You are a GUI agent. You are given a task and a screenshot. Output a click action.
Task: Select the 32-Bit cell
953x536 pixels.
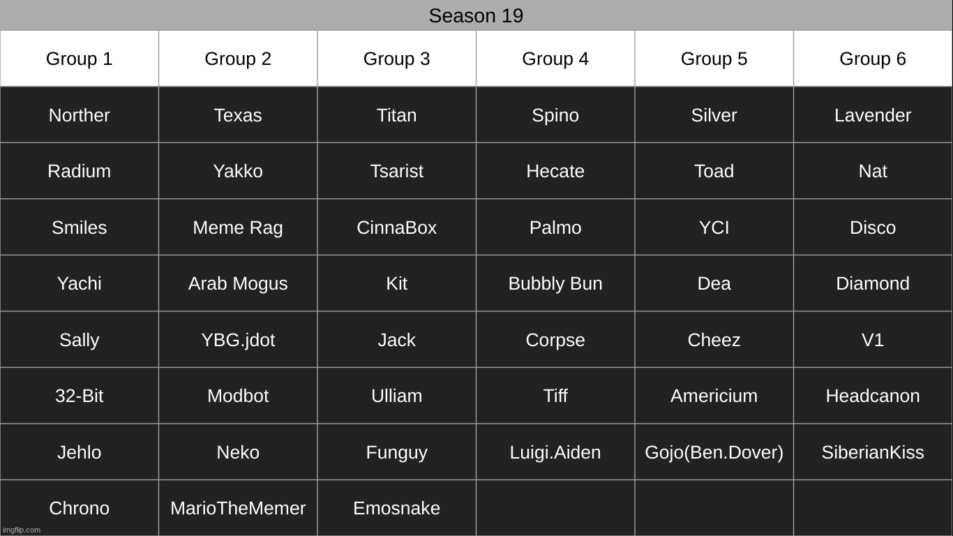[79, 396]
